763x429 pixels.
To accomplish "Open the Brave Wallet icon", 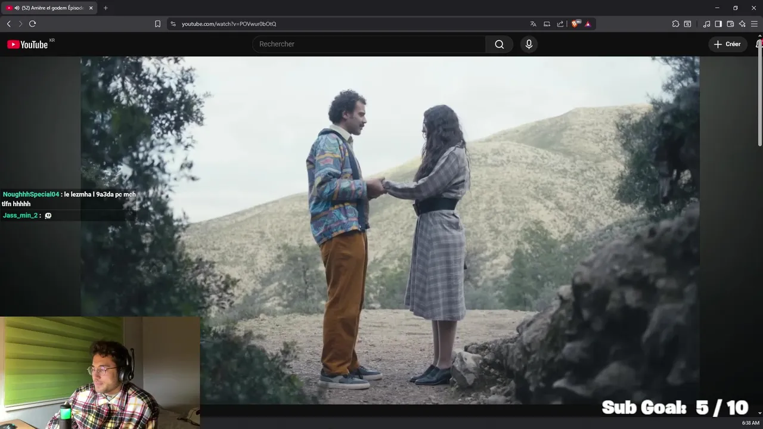I will click(730, 24).
